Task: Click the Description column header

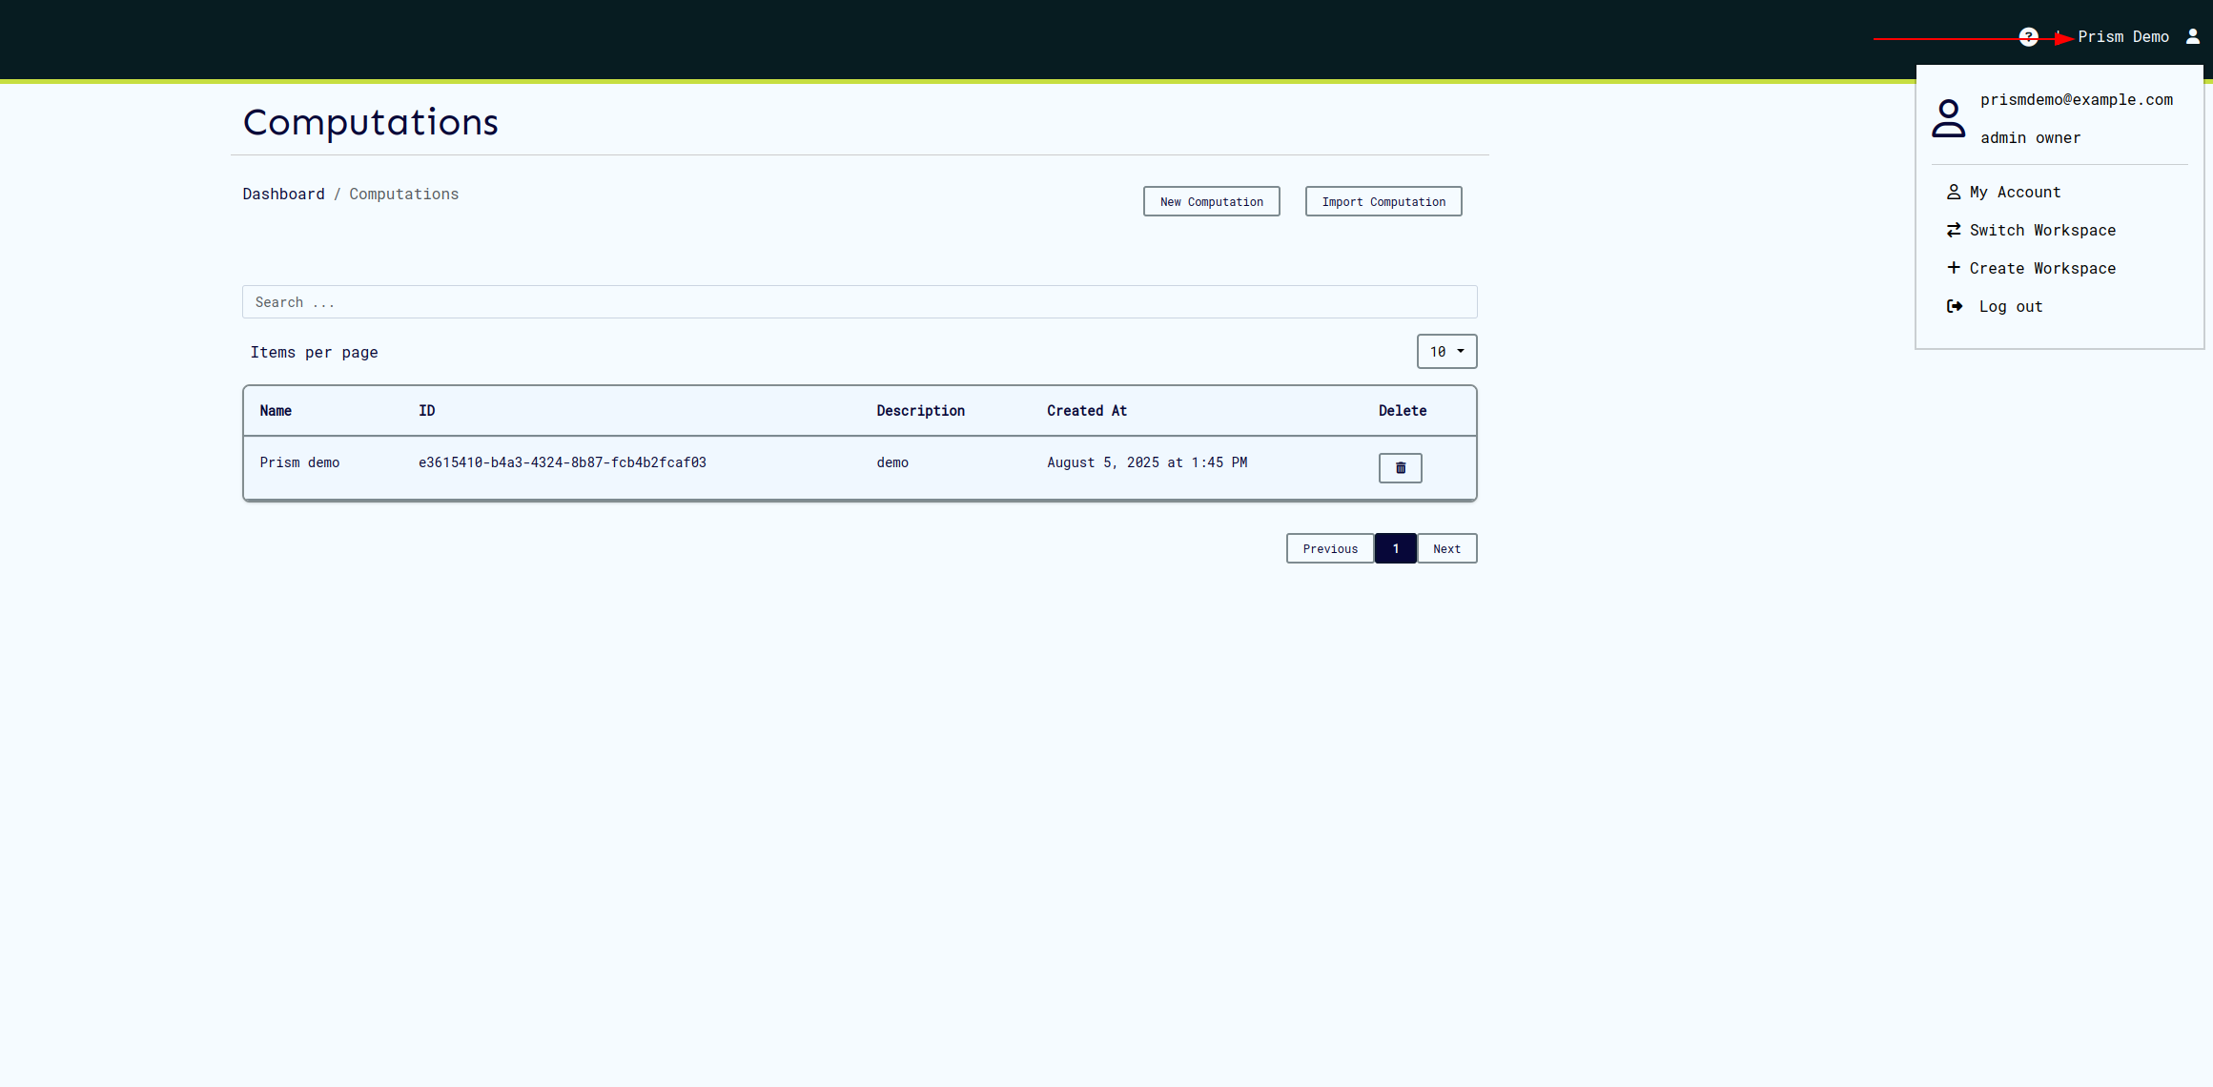Action: point(920,411)
